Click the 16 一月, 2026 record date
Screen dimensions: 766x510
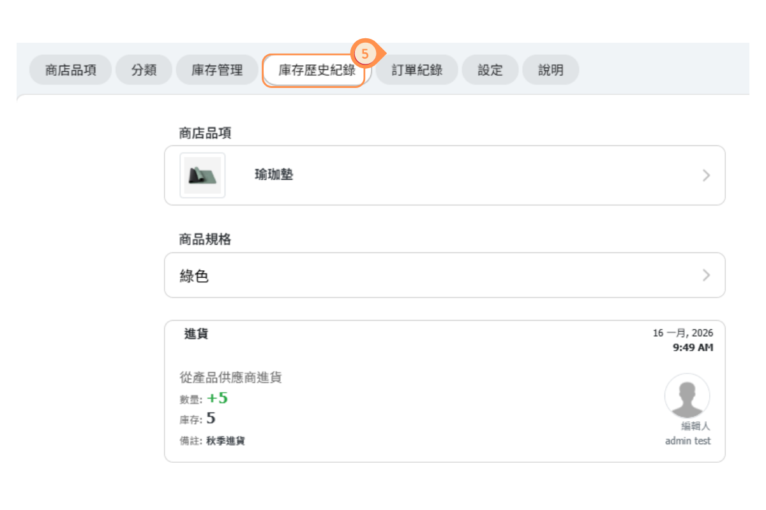point(682,333)
